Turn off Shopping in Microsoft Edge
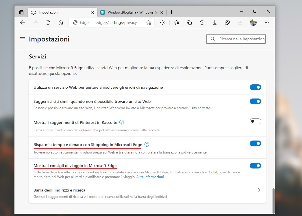The height and width of the screenshot is (216, 302). coord(255,143)
